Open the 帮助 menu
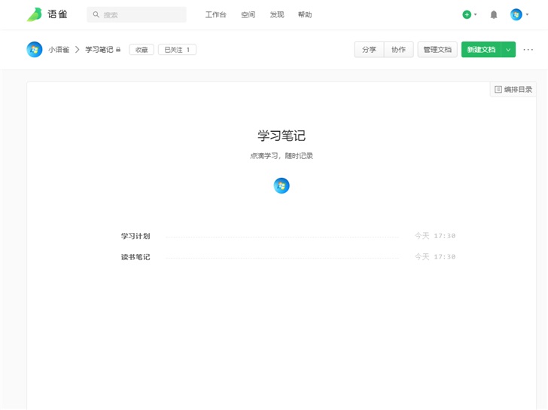The image size is (548, 410). point(305,14)
